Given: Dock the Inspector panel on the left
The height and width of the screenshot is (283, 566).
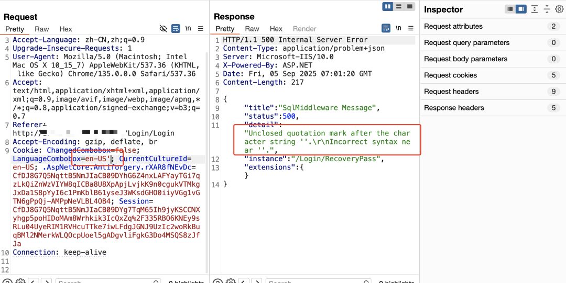Looking at the screenshot, I should 510,9.
